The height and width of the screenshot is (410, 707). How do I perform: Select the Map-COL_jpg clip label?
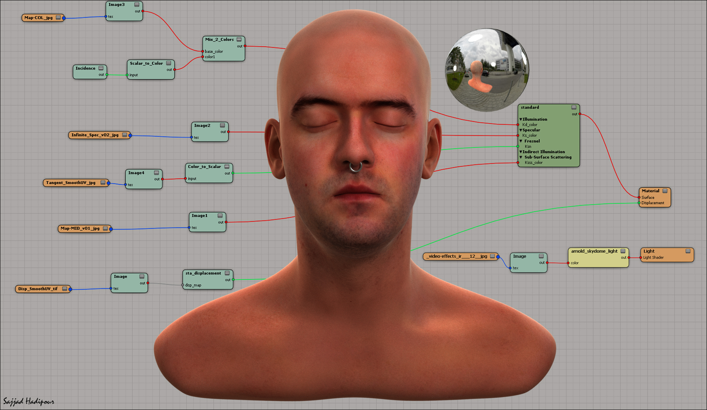click(38, 17)
